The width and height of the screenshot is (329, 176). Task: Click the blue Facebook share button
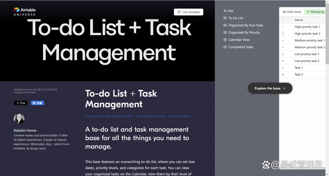click(38, 103)
